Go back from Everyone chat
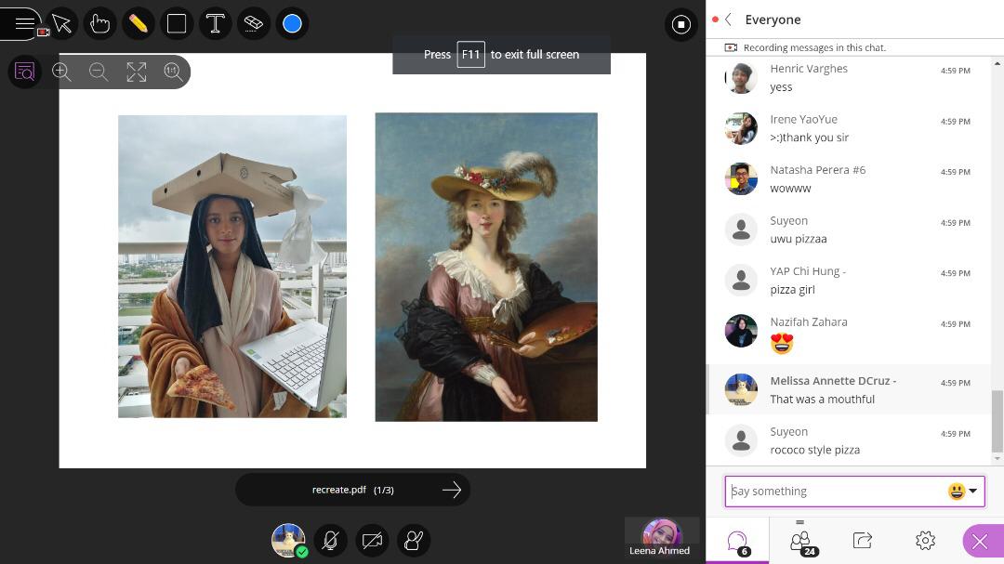This screenshot has width=1004, height=564. coord(729,20)
